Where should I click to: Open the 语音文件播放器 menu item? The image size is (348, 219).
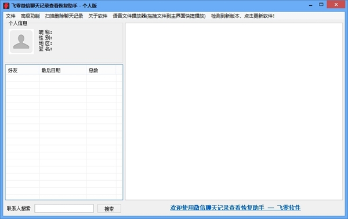(x=159, y=16)
